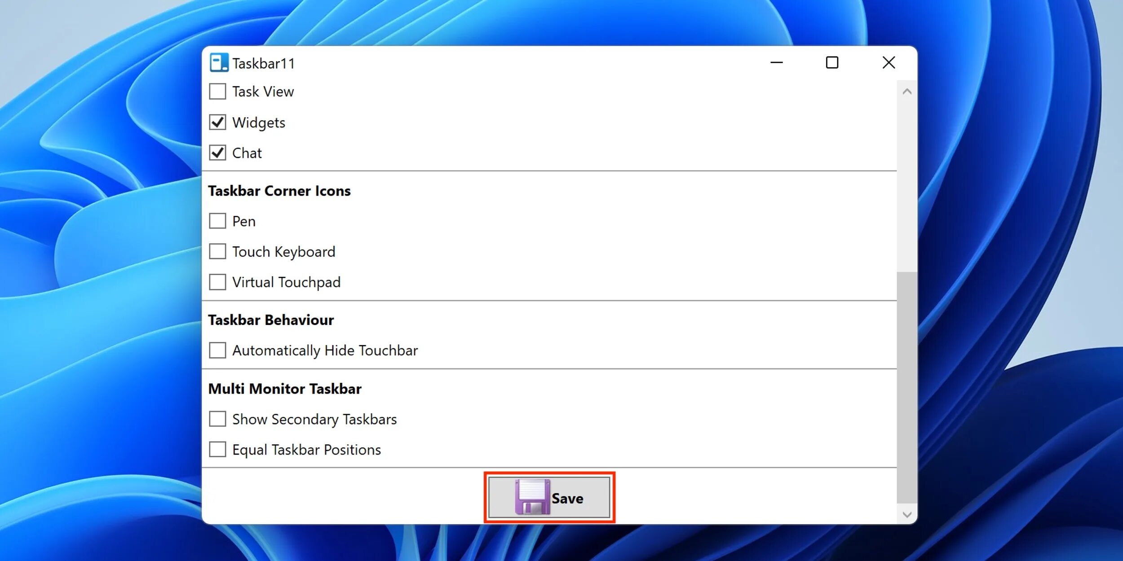Click the Taskbar11 window title text
This screenshot has width=1123, height=561.
click(x=263, y=64)
